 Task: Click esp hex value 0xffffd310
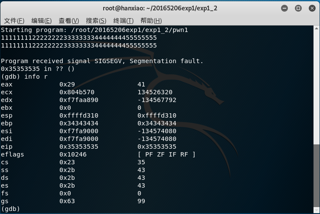79,115
